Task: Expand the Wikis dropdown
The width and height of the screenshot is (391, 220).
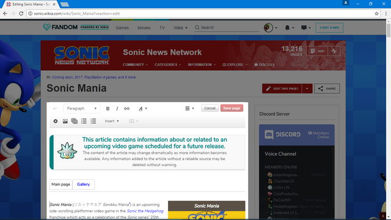Action: pos(180,28)
